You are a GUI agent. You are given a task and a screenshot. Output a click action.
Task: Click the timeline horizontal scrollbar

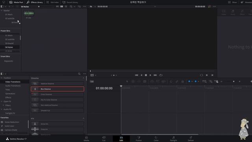160,135
